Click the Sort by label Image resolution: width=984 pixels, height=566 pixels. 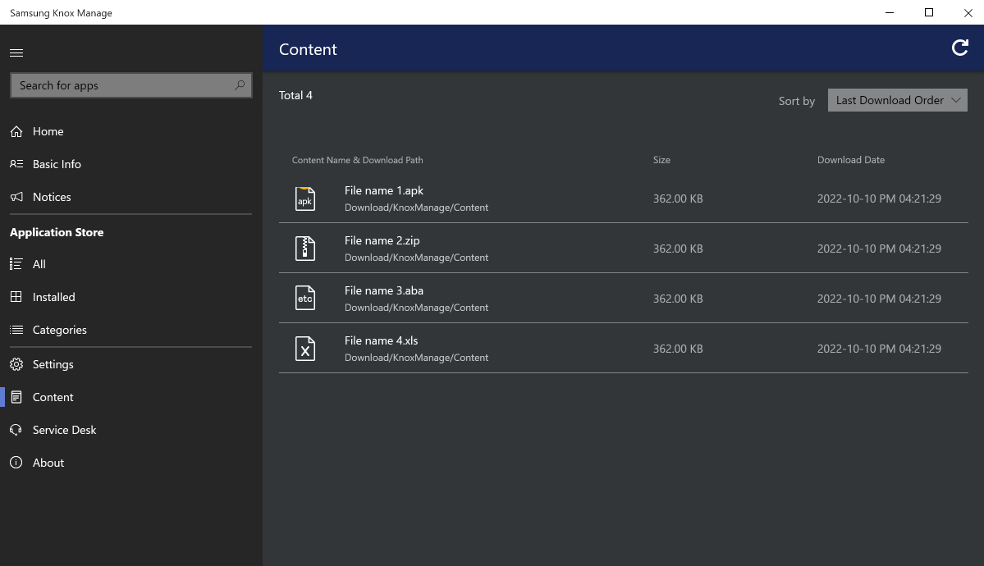click(796, 101)
